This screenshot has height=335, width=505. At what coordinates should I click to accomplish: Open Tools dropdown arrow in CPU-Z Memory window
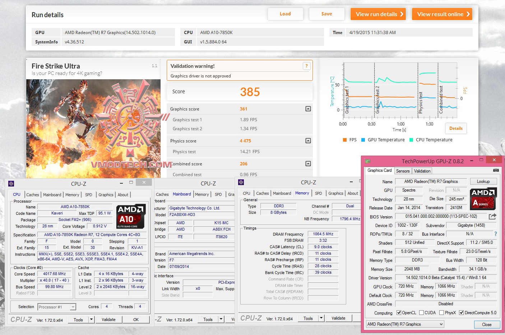coord(321,318)
